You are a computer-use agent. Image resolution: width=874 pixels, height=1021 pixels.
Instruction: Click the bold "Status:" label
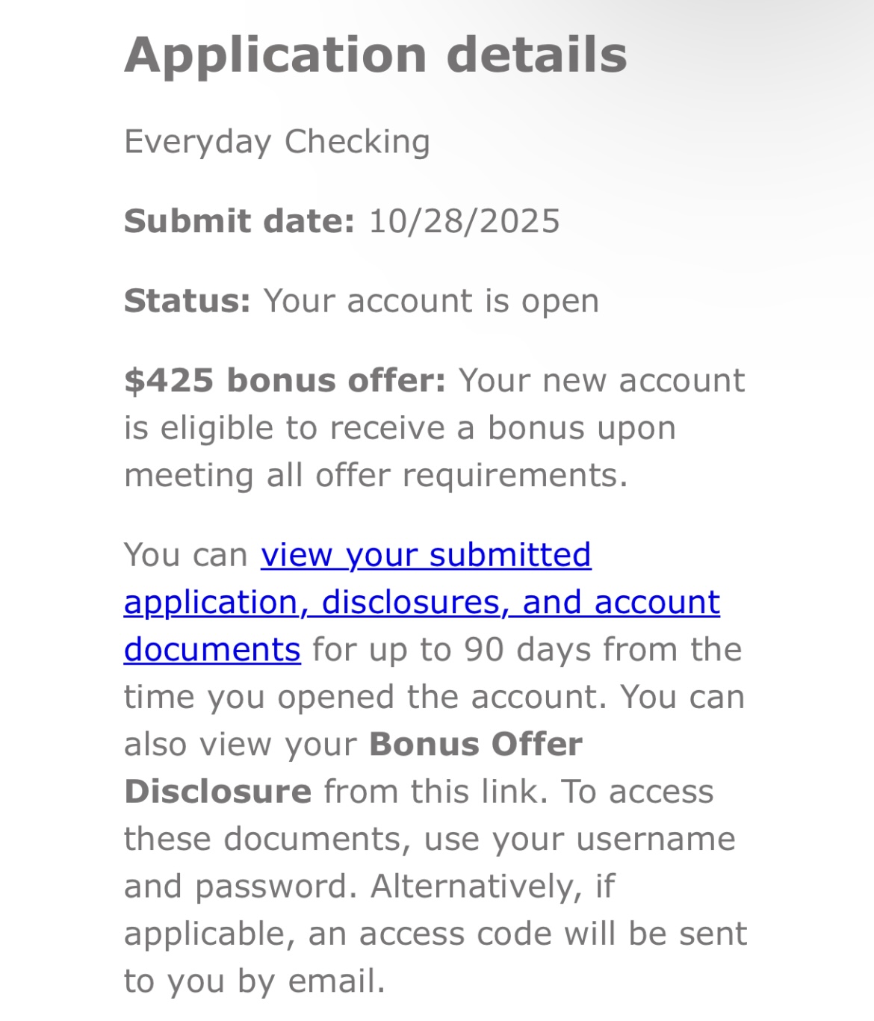click(187, 301)
